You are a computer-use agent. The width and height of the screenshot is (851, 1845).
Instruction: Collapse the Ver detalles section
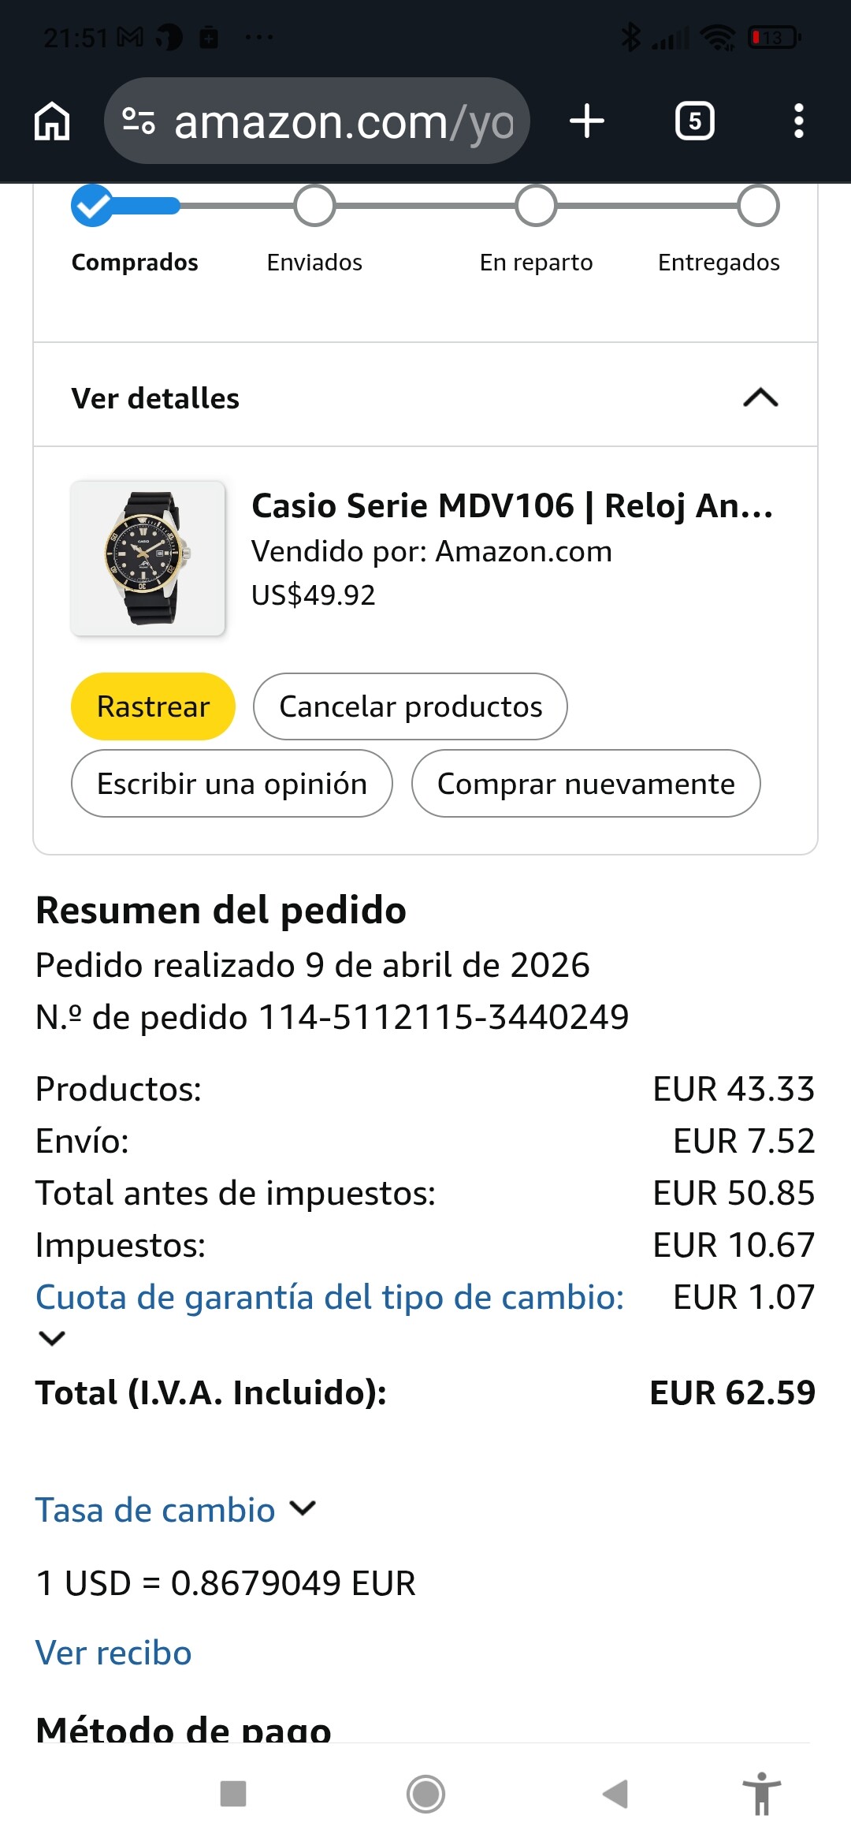pyautogui.click(x=760, y=398)
